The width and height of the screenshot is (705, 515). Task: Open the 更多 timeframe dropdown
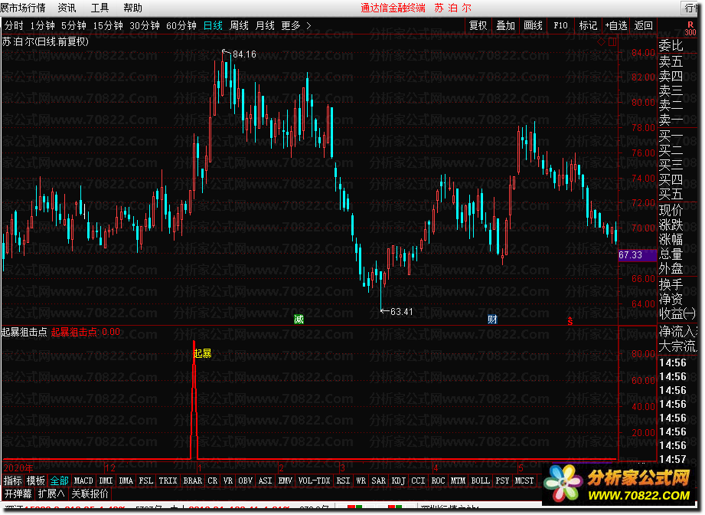point(290,25)
